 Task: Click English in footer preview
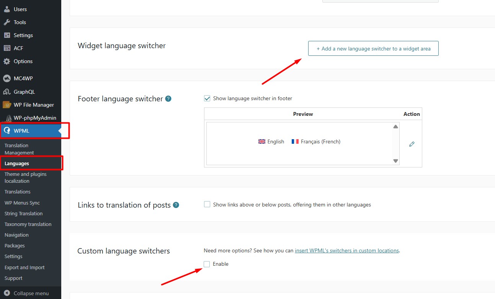(276, 141)
